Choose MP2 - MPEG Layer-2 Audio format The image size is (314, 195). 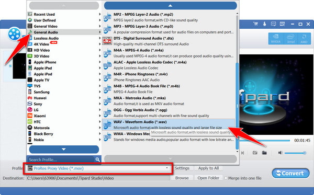pyautogui.click(x=169, y=17)
